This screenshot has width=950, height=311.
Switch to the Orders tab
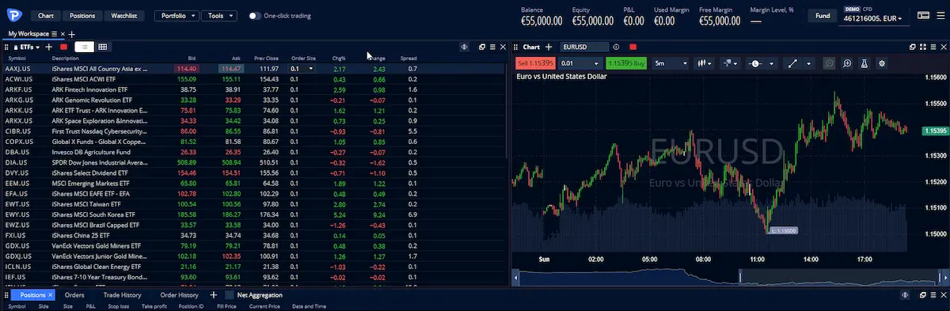[x=74, y=295]
